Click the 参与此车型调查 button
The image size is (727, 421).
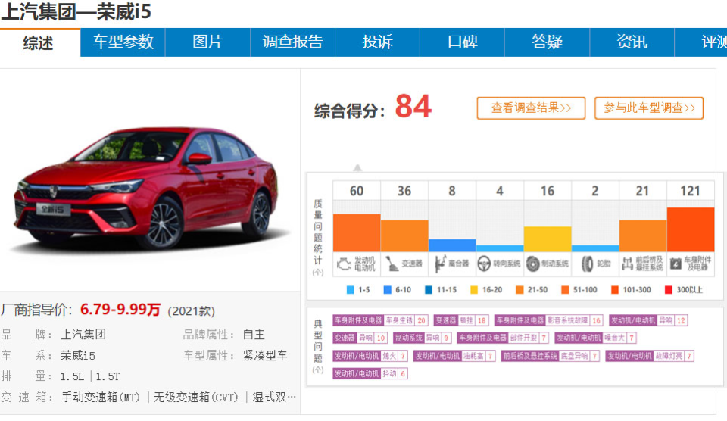point(649,108)
